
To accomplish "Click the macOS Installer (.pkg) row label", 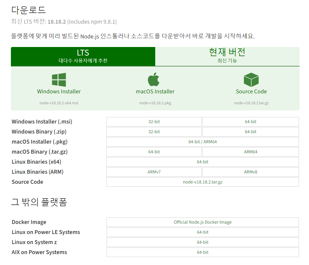I will (39, 142).
